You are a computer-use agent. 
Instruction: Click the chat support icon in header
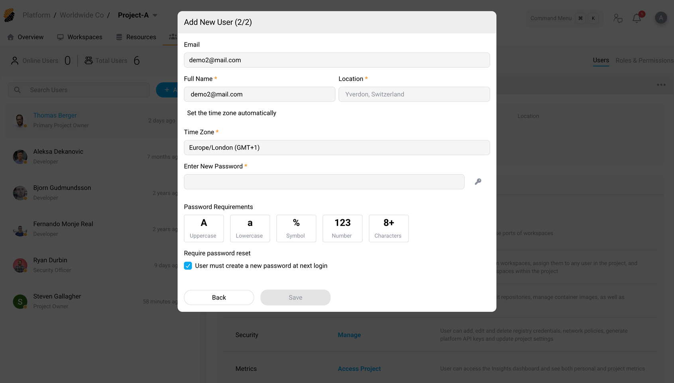(x=618, y=18)
